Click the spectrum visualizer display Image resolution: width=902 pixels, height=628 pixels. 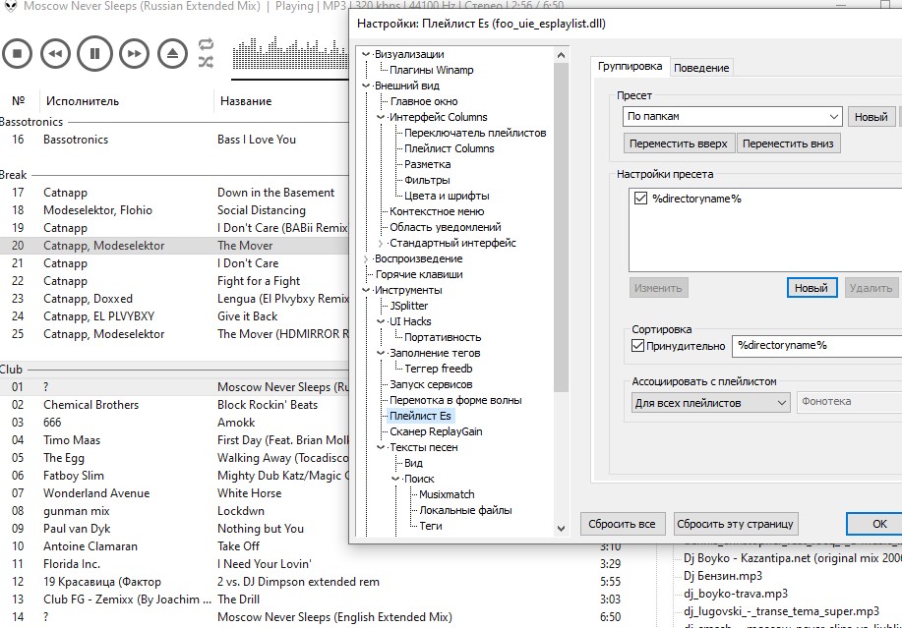[290, 59]
